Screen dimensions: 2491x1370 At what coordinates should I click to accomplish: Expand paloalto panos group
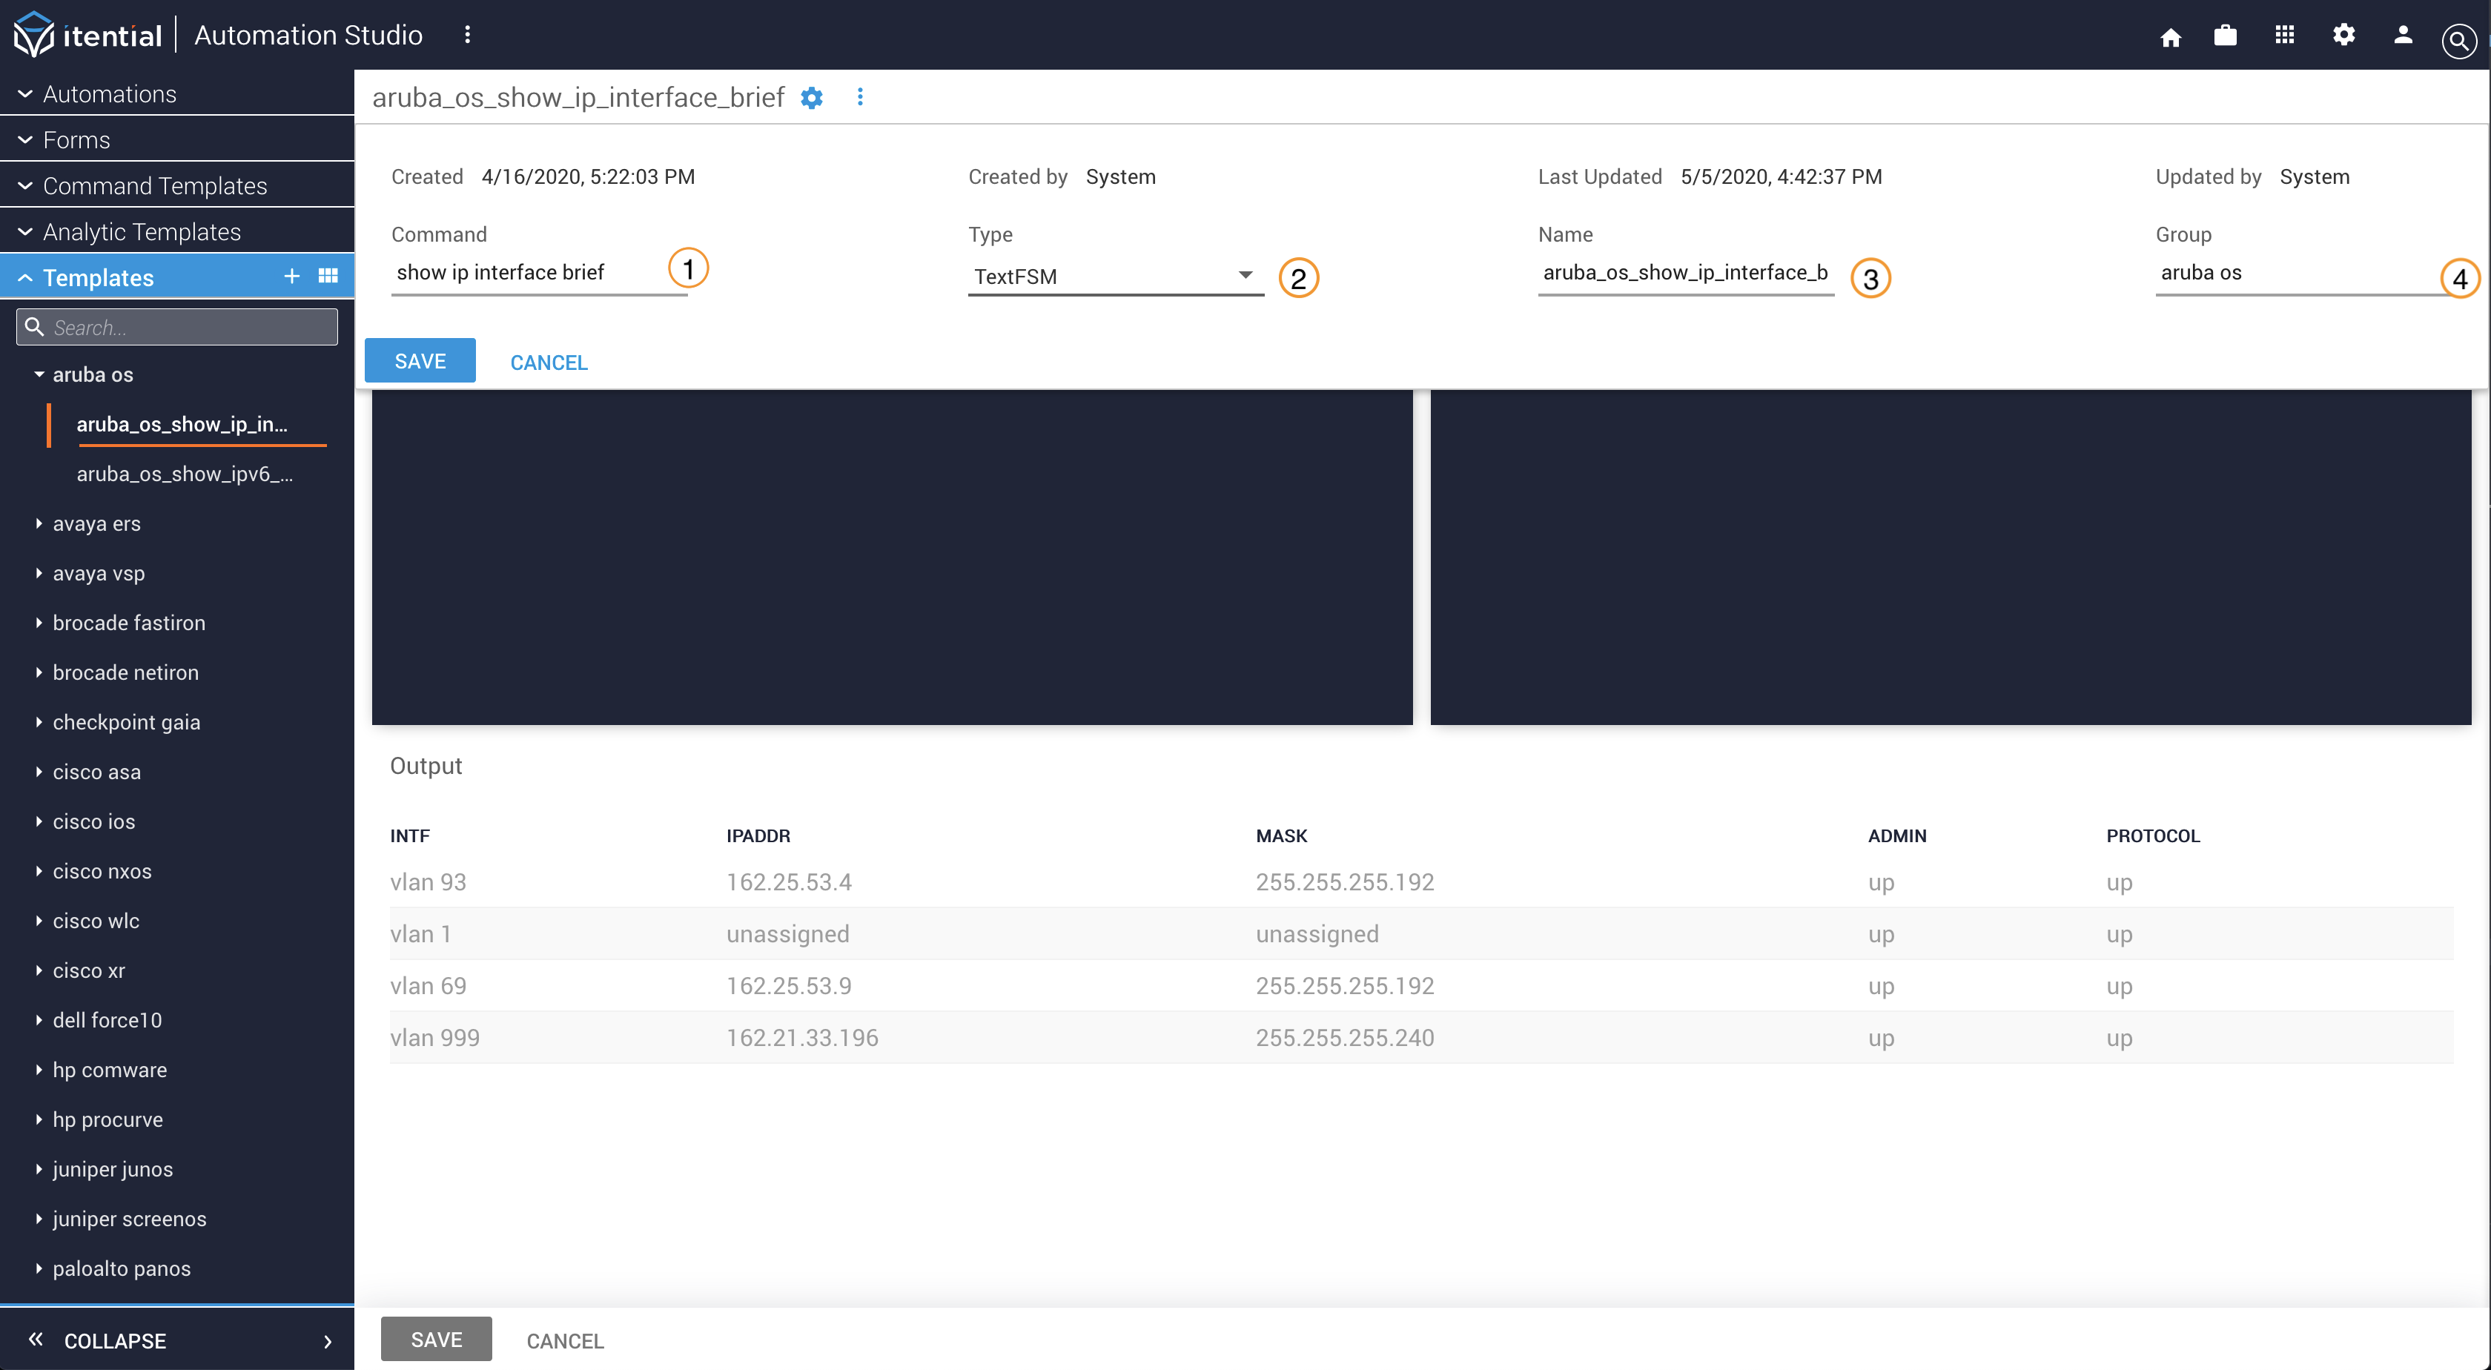[x=39, y=1268]
